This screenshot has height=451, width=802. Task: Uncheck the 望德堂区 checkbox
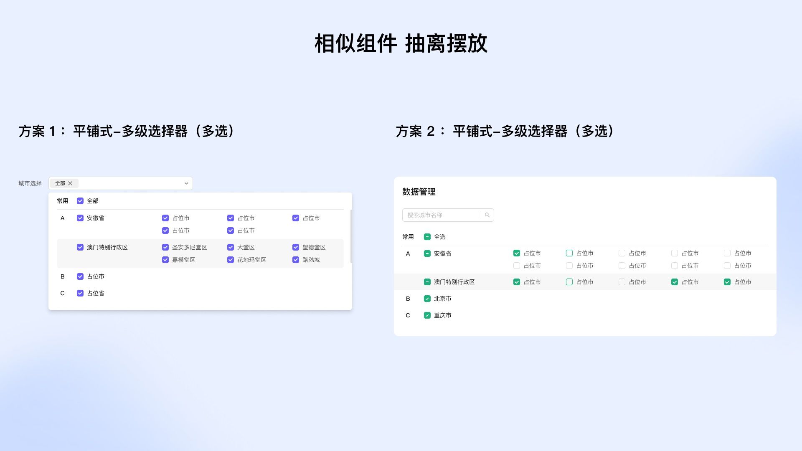296,247
